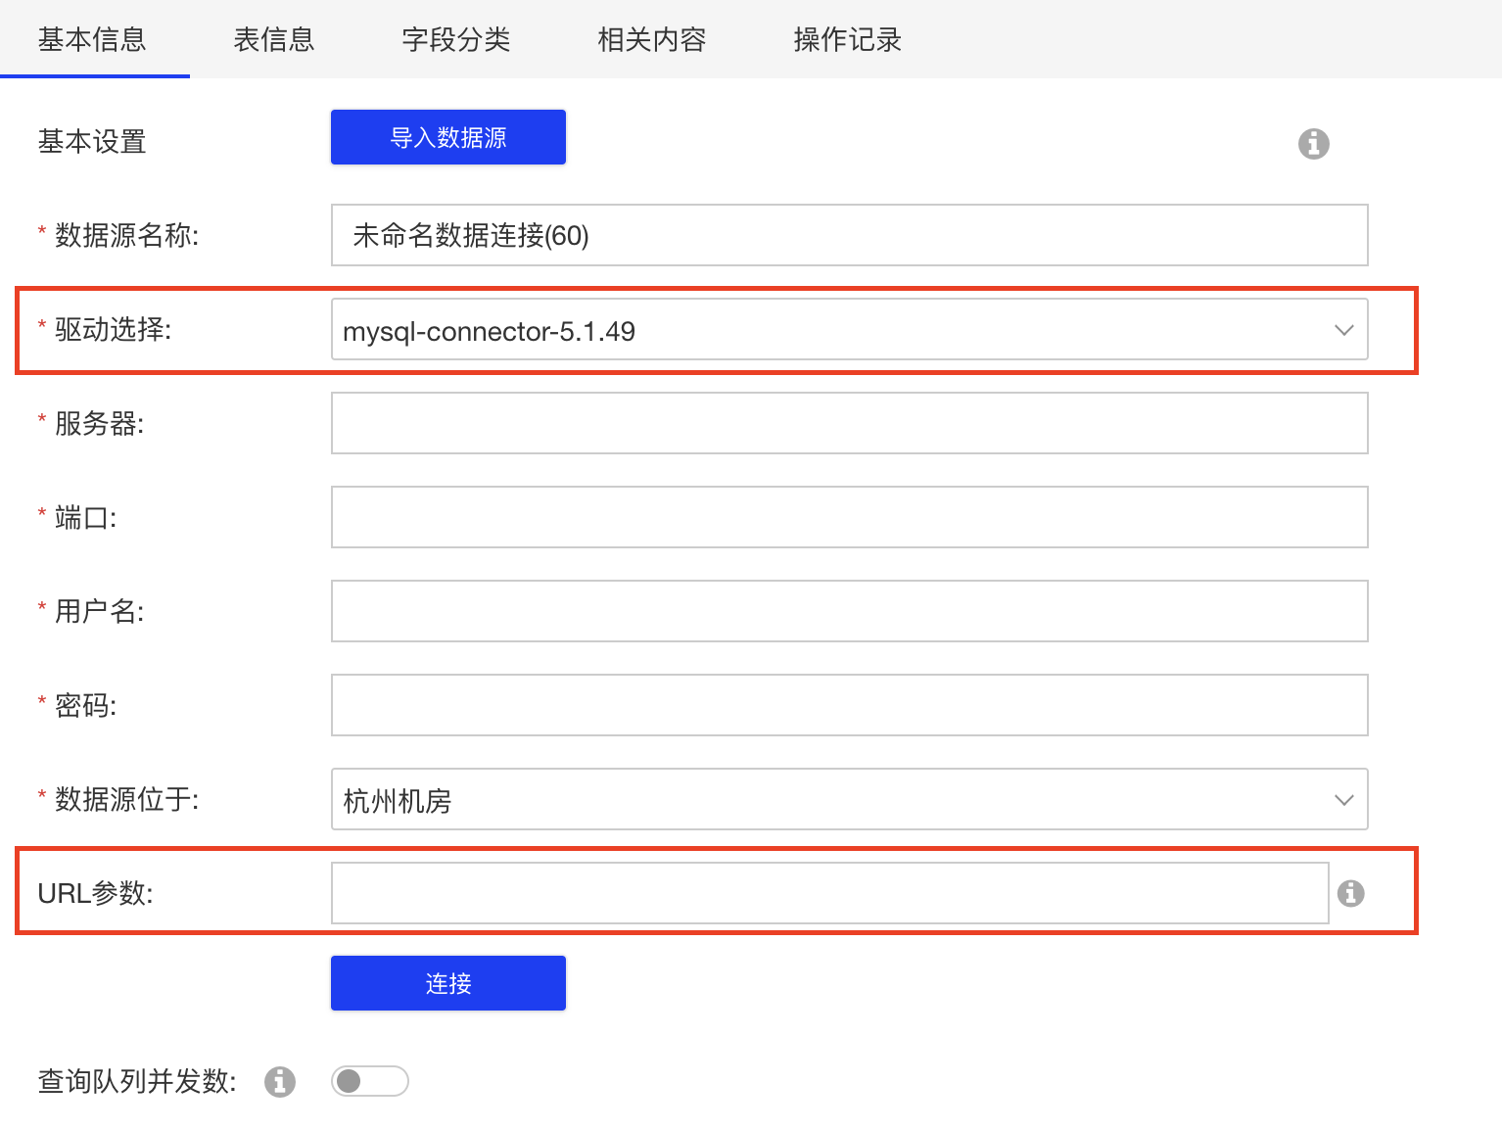Click the 连接 button to test connection
The width and height of the screenshot is (1502, 1130).
(447, 982)
